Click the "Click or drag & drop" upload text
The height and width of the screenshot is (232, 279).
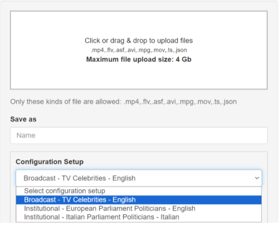tap(139, 41)
